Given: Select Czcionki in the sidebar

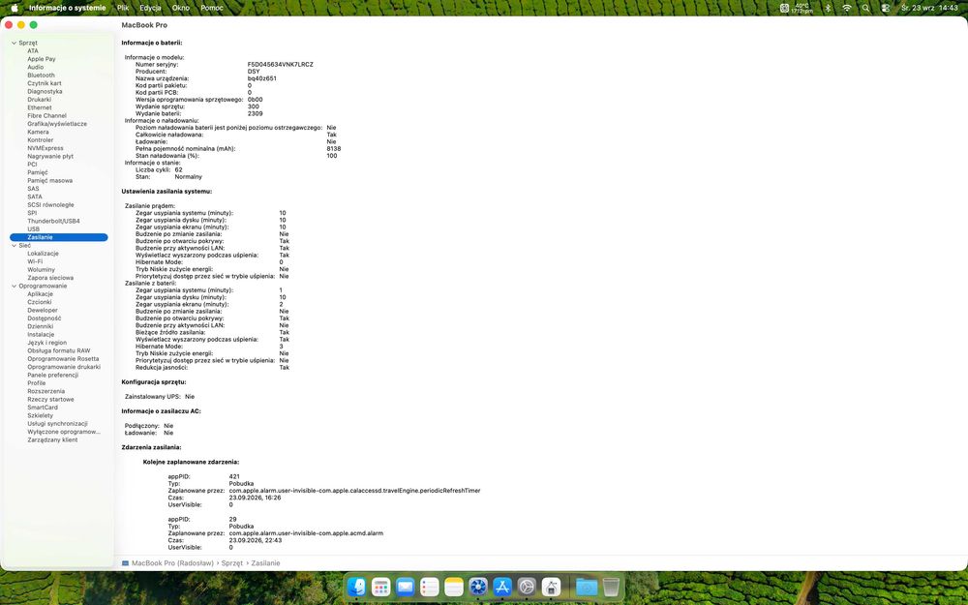Looking at the screenshot, I should click(x=40, y=302).
